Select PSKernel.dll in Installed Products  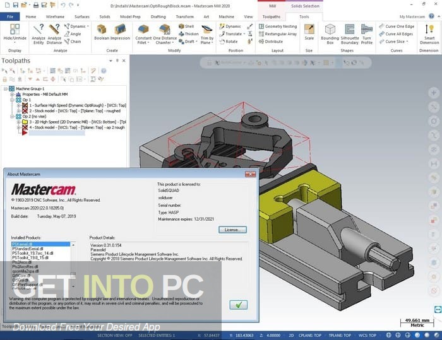coord(40,244)
